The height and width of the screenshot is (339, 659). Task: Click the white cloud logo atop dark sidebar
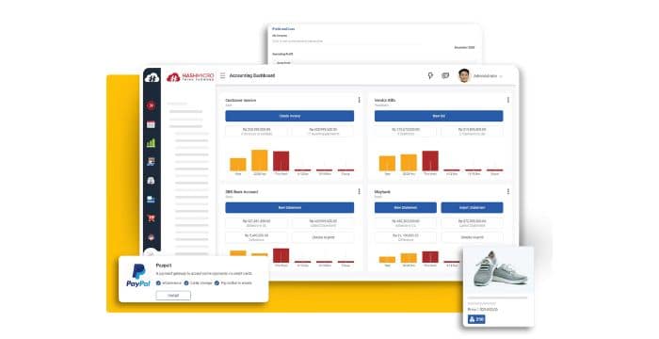coord(152,78)
